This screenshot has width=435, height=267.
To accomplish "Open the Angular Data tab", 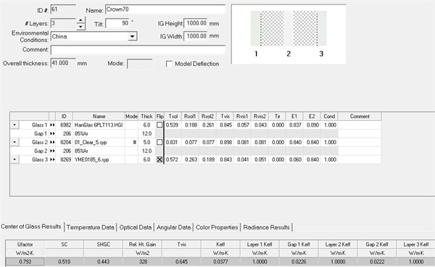I will pos(174,227).
